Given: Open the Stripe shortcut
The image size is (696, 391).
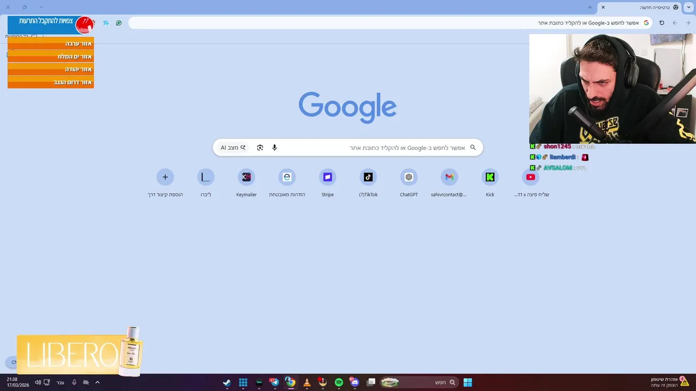Looking at the screenshot, I should coord(327,183).
